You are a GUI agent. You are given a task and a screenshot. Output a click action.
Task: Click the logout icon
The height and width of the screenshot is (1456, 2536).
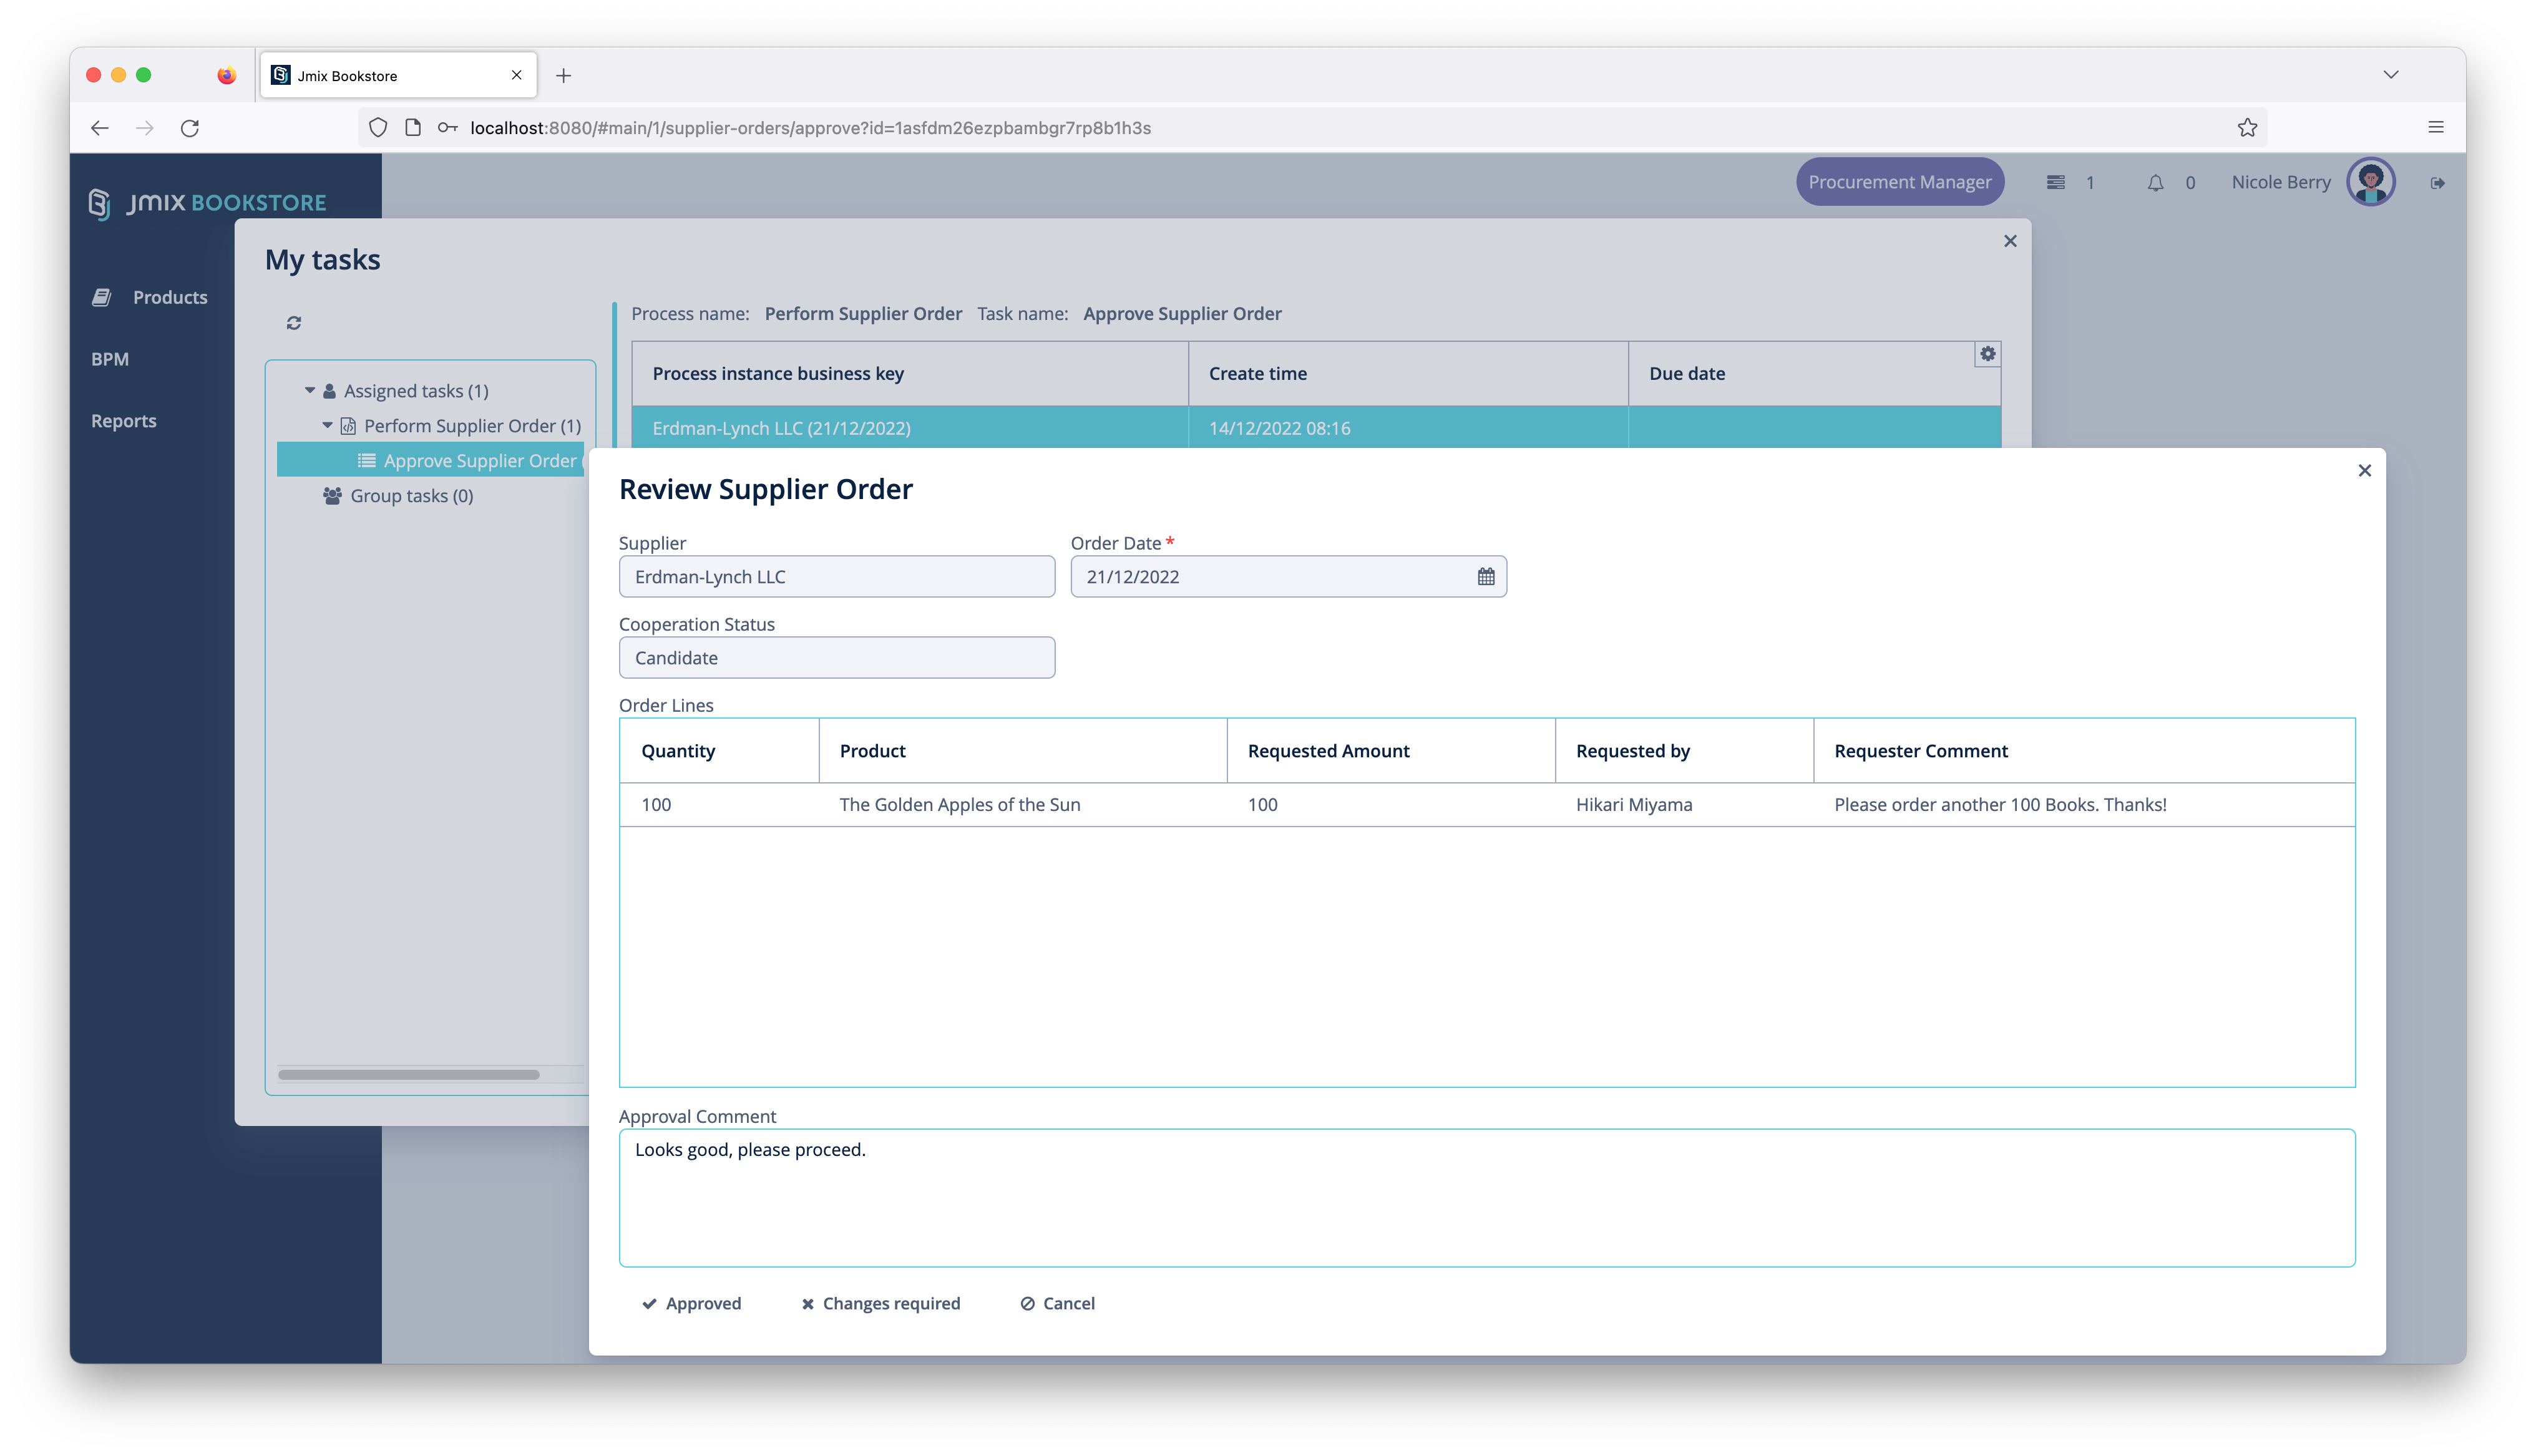(x=2437, y=183)
